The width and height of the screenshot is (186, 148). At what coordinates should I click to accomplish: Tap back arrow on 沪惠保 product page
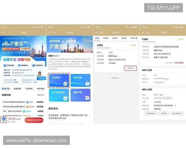[x=3, y=32]
